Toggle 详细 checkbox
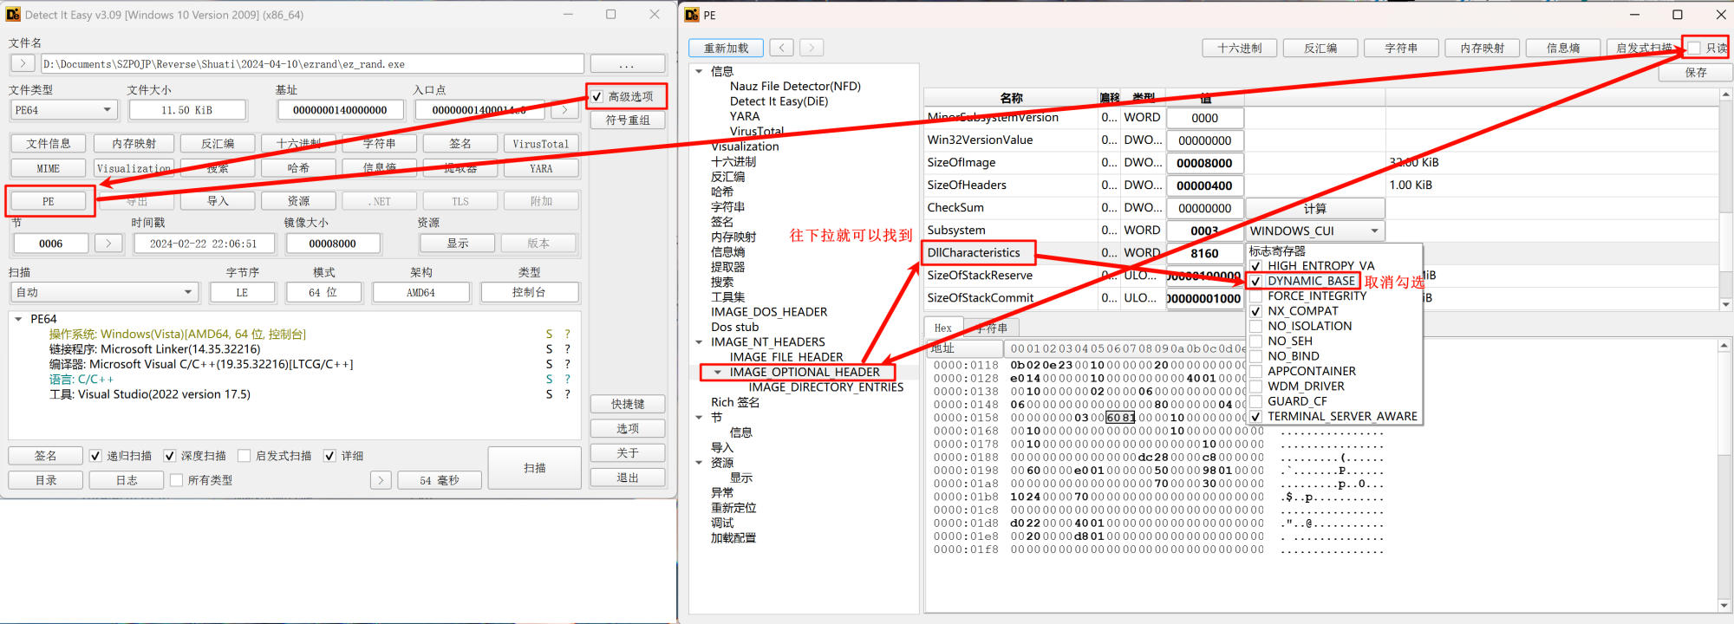Screen dimensions: 1734x624 pyautogui.click(x=329, y=456)
